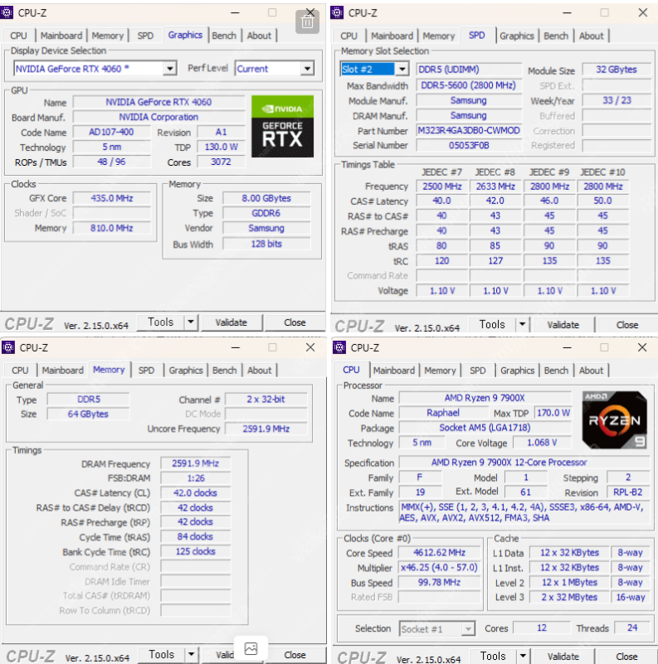Click the GFX Core 435.0 MHz value
The width and height of the screenshot is (658, 664).
click(x=111, y=198)
